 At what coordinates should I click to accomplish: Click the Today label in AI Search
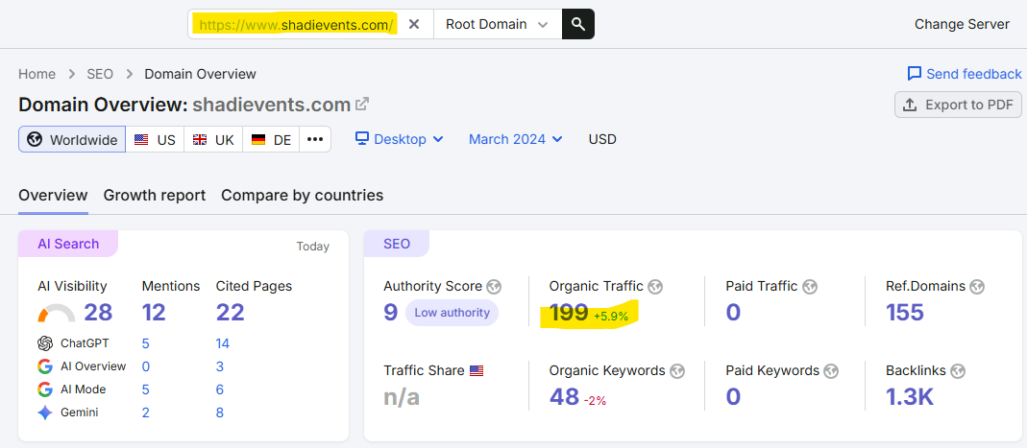312,247
